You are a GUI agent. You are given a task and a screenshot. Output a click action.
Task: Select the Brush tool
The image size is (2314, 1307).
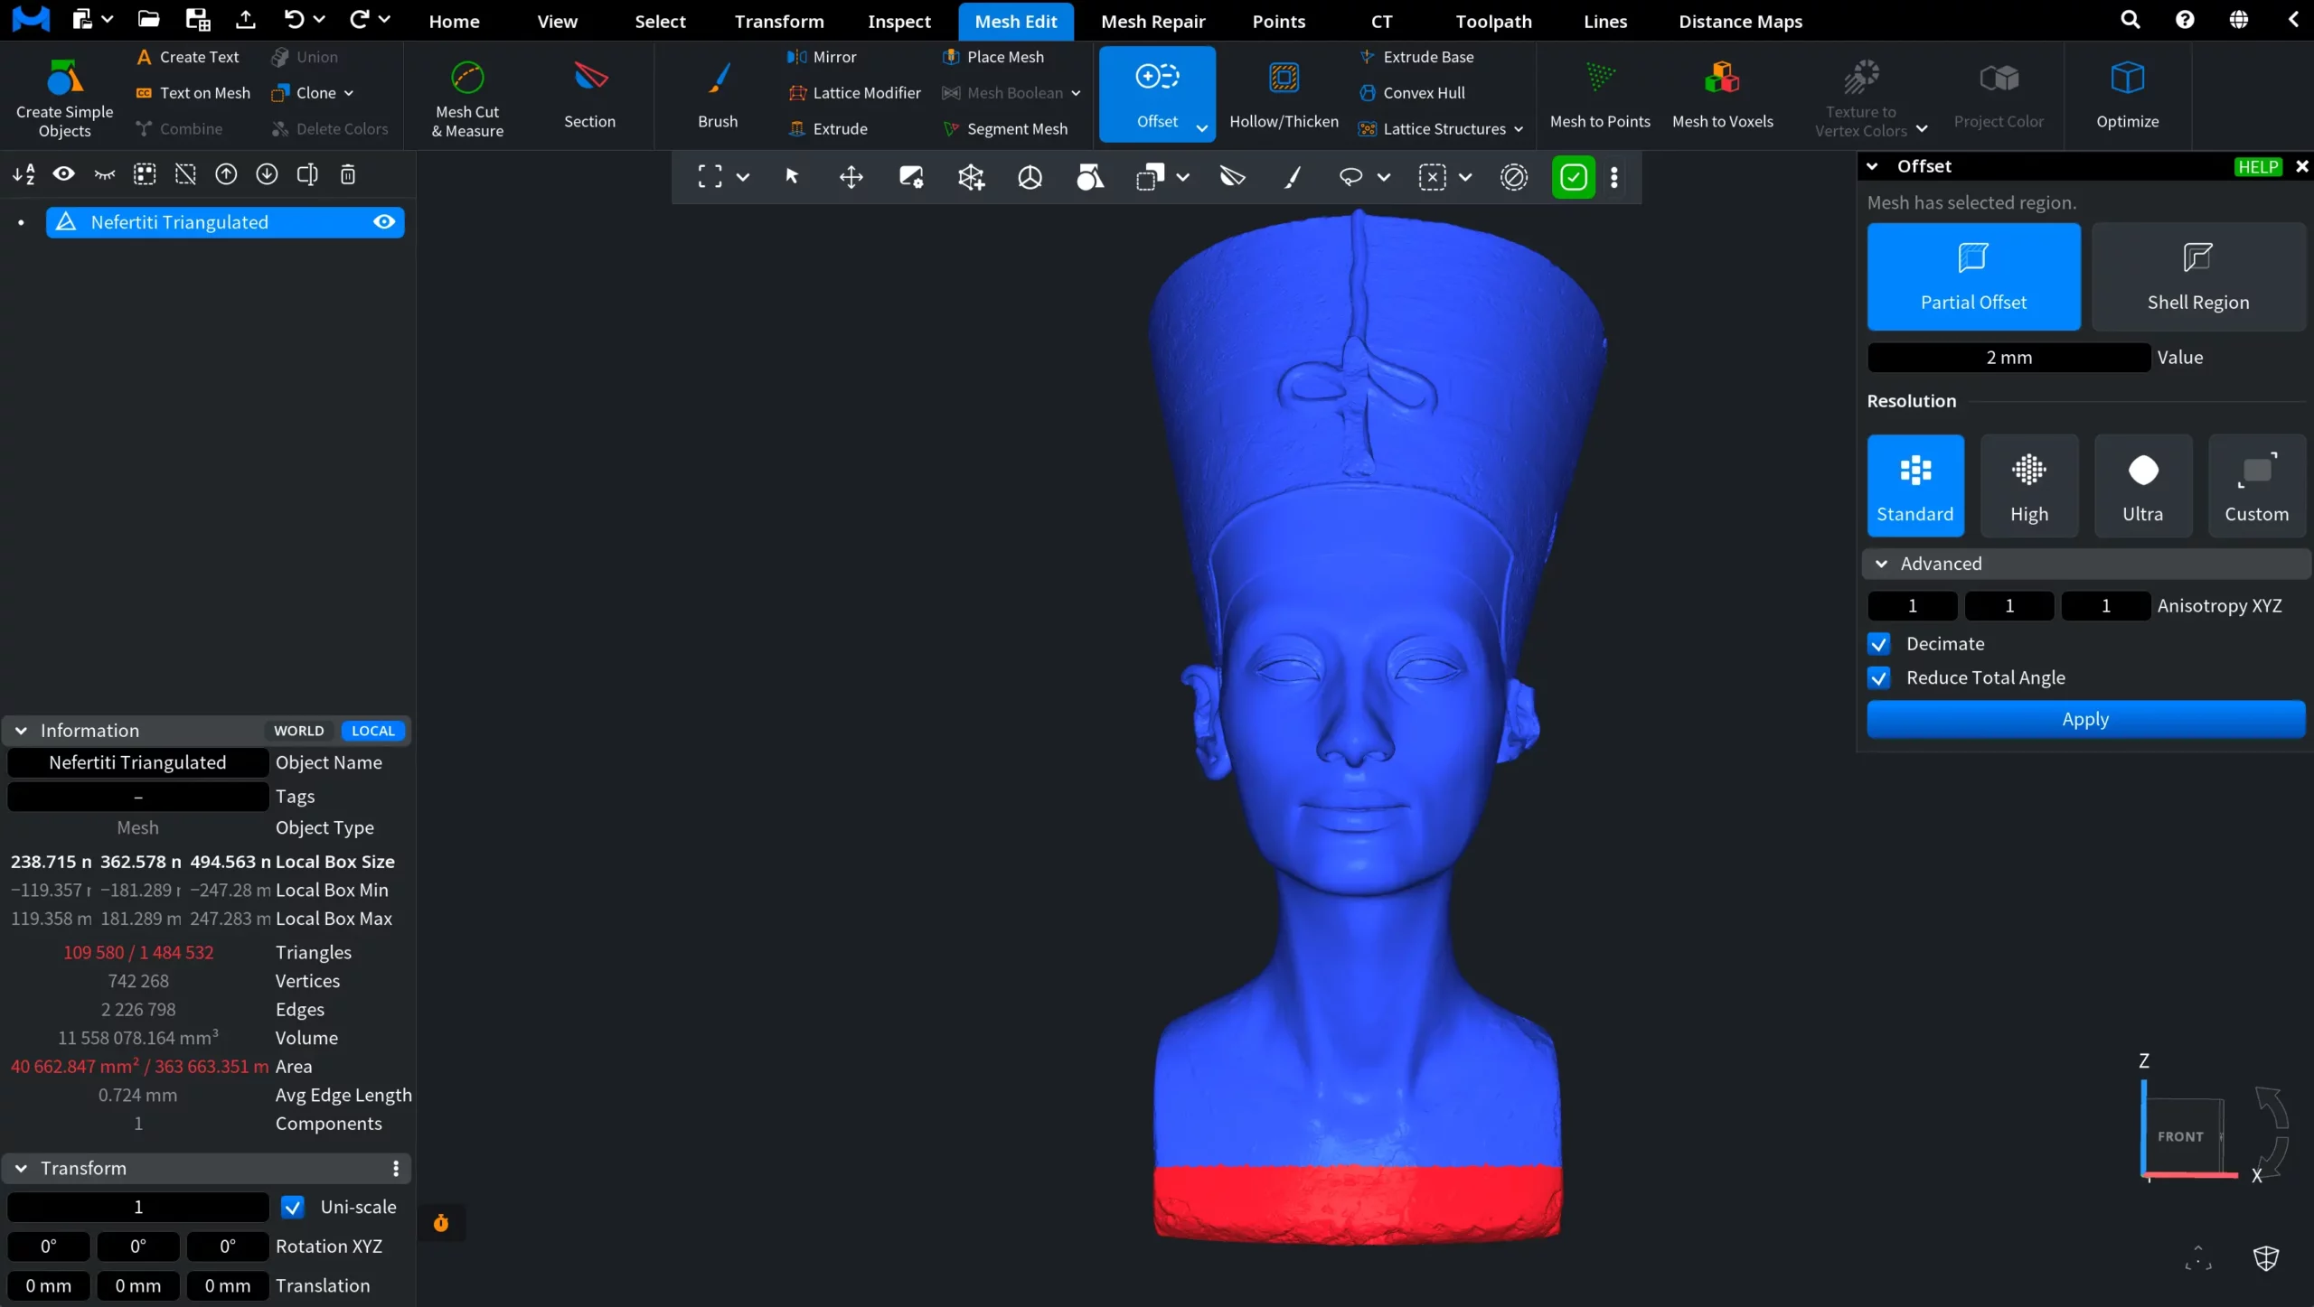coord(718,95)
